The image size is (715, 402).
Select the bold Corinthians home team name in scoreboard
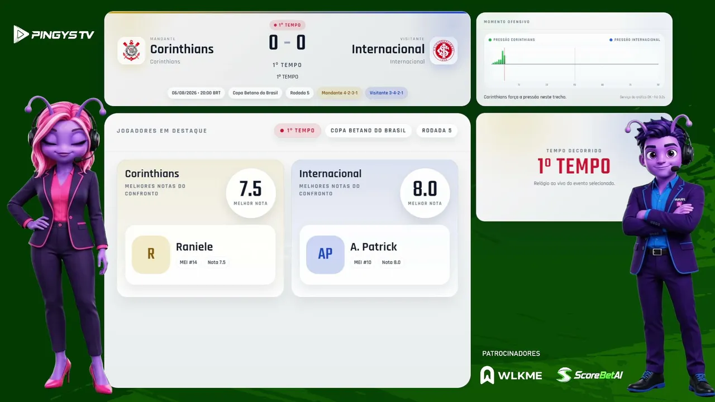pos(182,49)
